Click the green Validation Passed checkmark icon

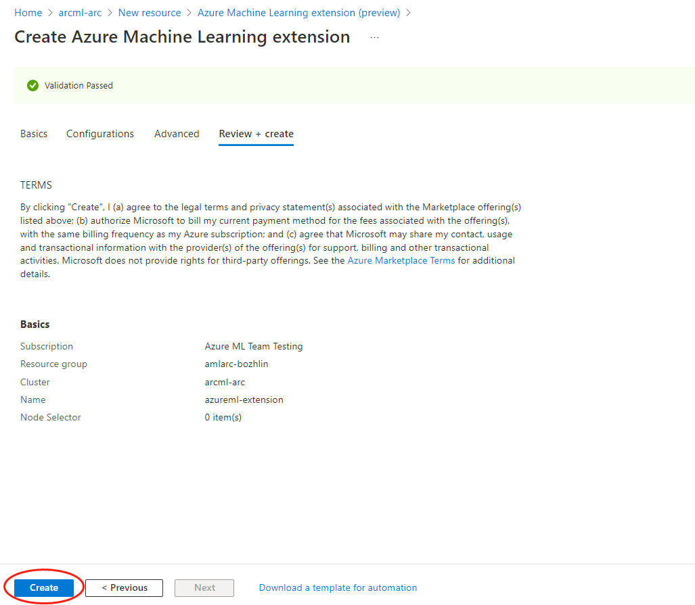pos(32,85)
